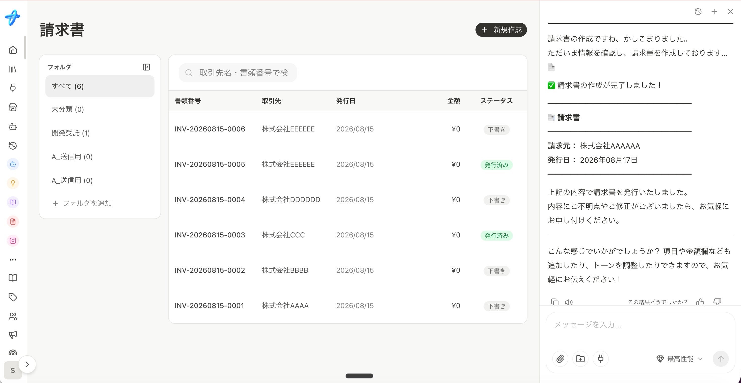This screenshot has width=741, height=383.
Task: Copy the assistant response
Action: [x=554, y=302]
